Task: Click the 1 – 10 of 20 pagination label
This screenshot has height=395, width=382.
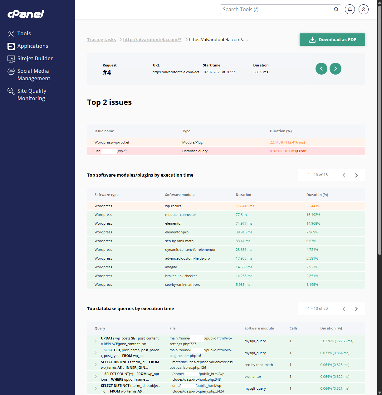Action: tap(318, 309)
